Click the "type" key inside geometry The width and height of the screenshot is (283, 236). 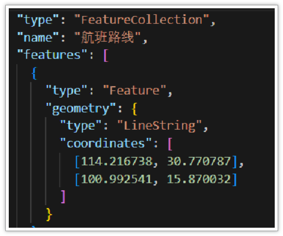81,126
